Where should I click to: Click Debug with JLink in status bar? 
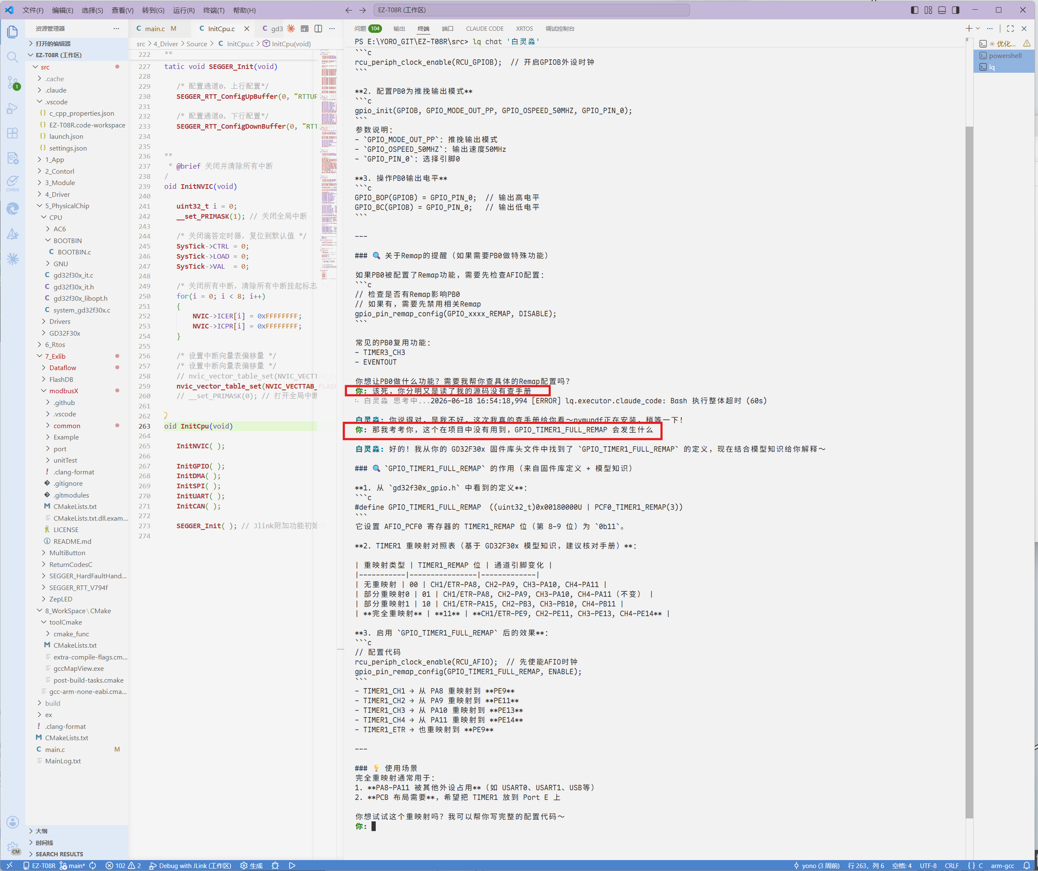pos(190,866)
